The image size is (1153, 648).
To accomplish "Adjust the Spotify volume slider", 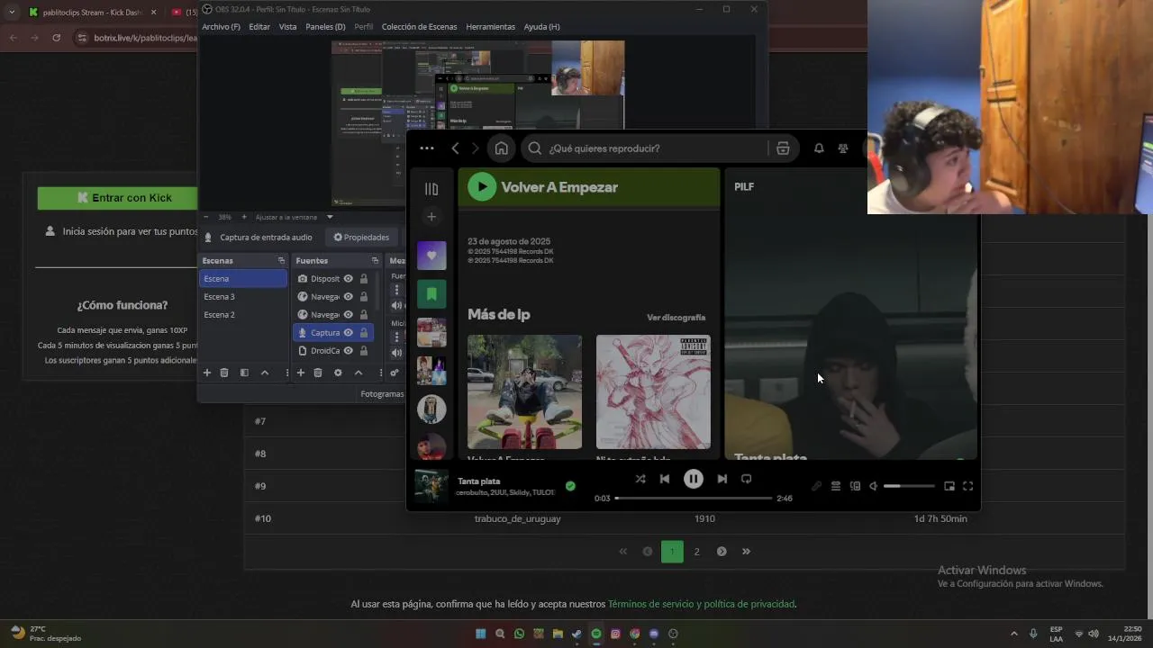I will tap(908, 486).
